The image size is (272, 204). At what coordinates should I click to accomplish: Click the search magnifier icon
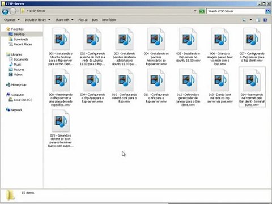[x=268, y=11]
